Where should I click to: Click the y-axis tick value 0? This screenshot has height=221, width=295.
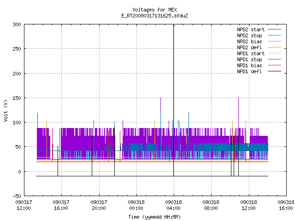click(x=19, y=172)
